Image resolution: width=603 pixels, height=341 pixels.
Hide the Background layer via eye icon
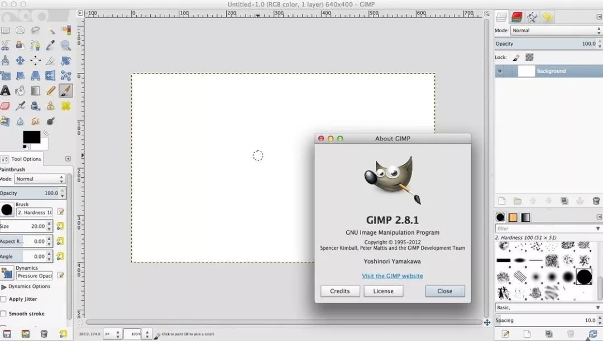pos(499,71)
